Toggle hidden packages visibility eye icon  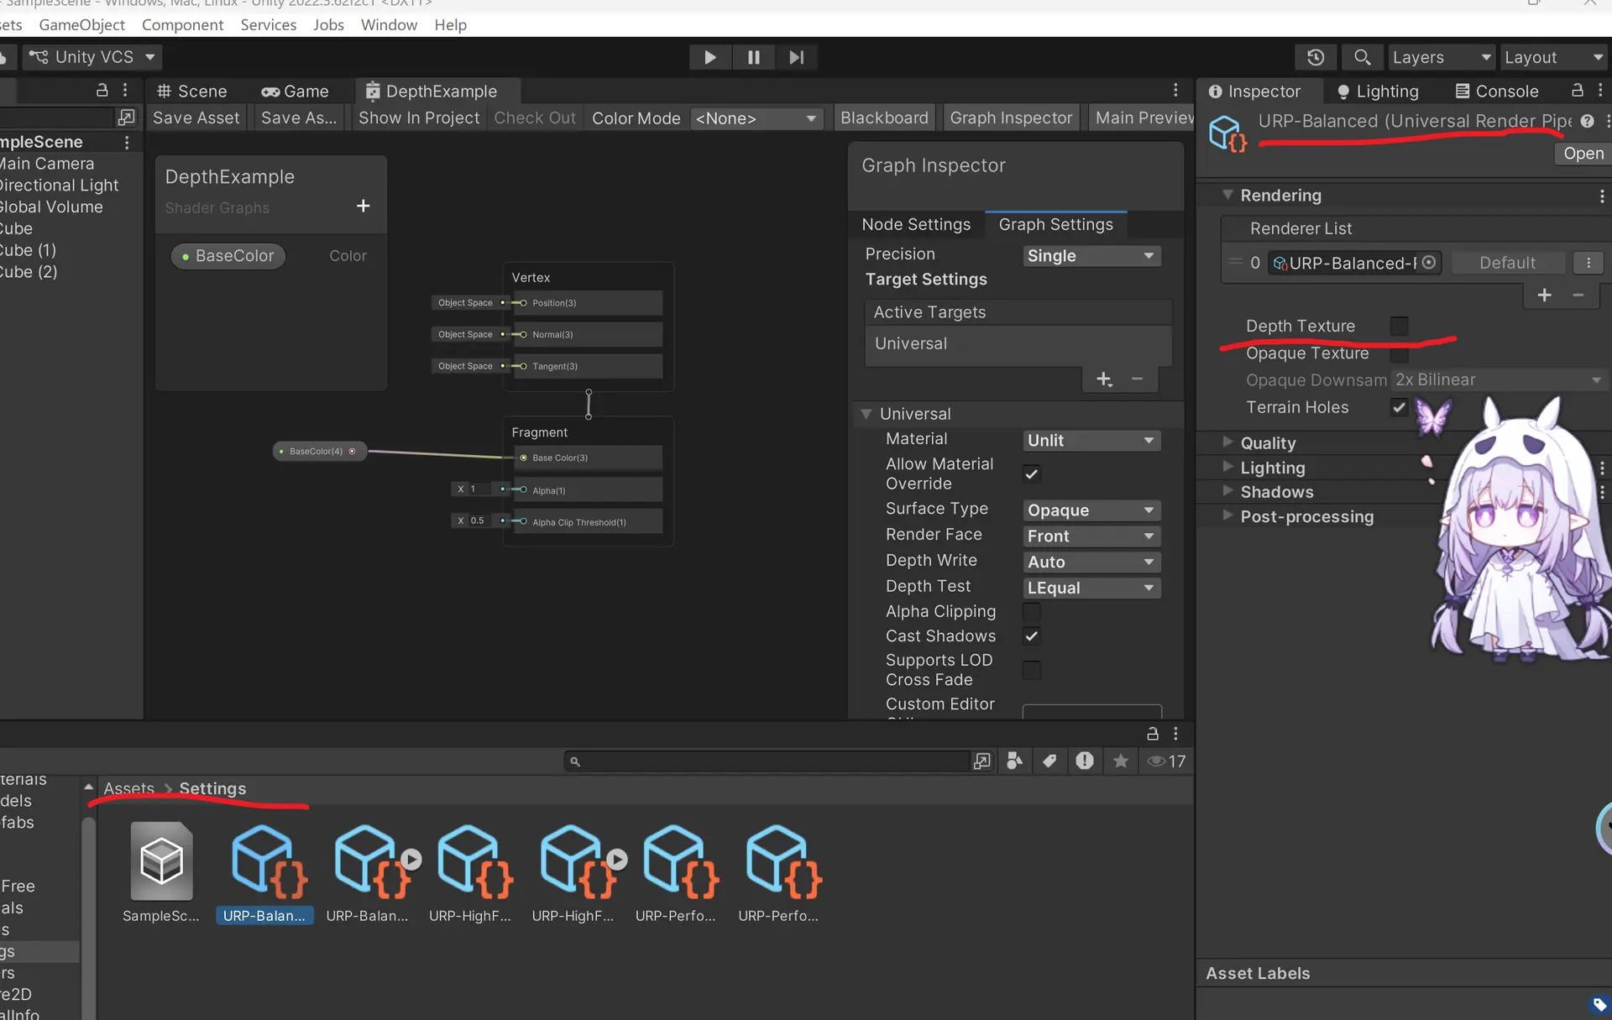pos(1166,761)
